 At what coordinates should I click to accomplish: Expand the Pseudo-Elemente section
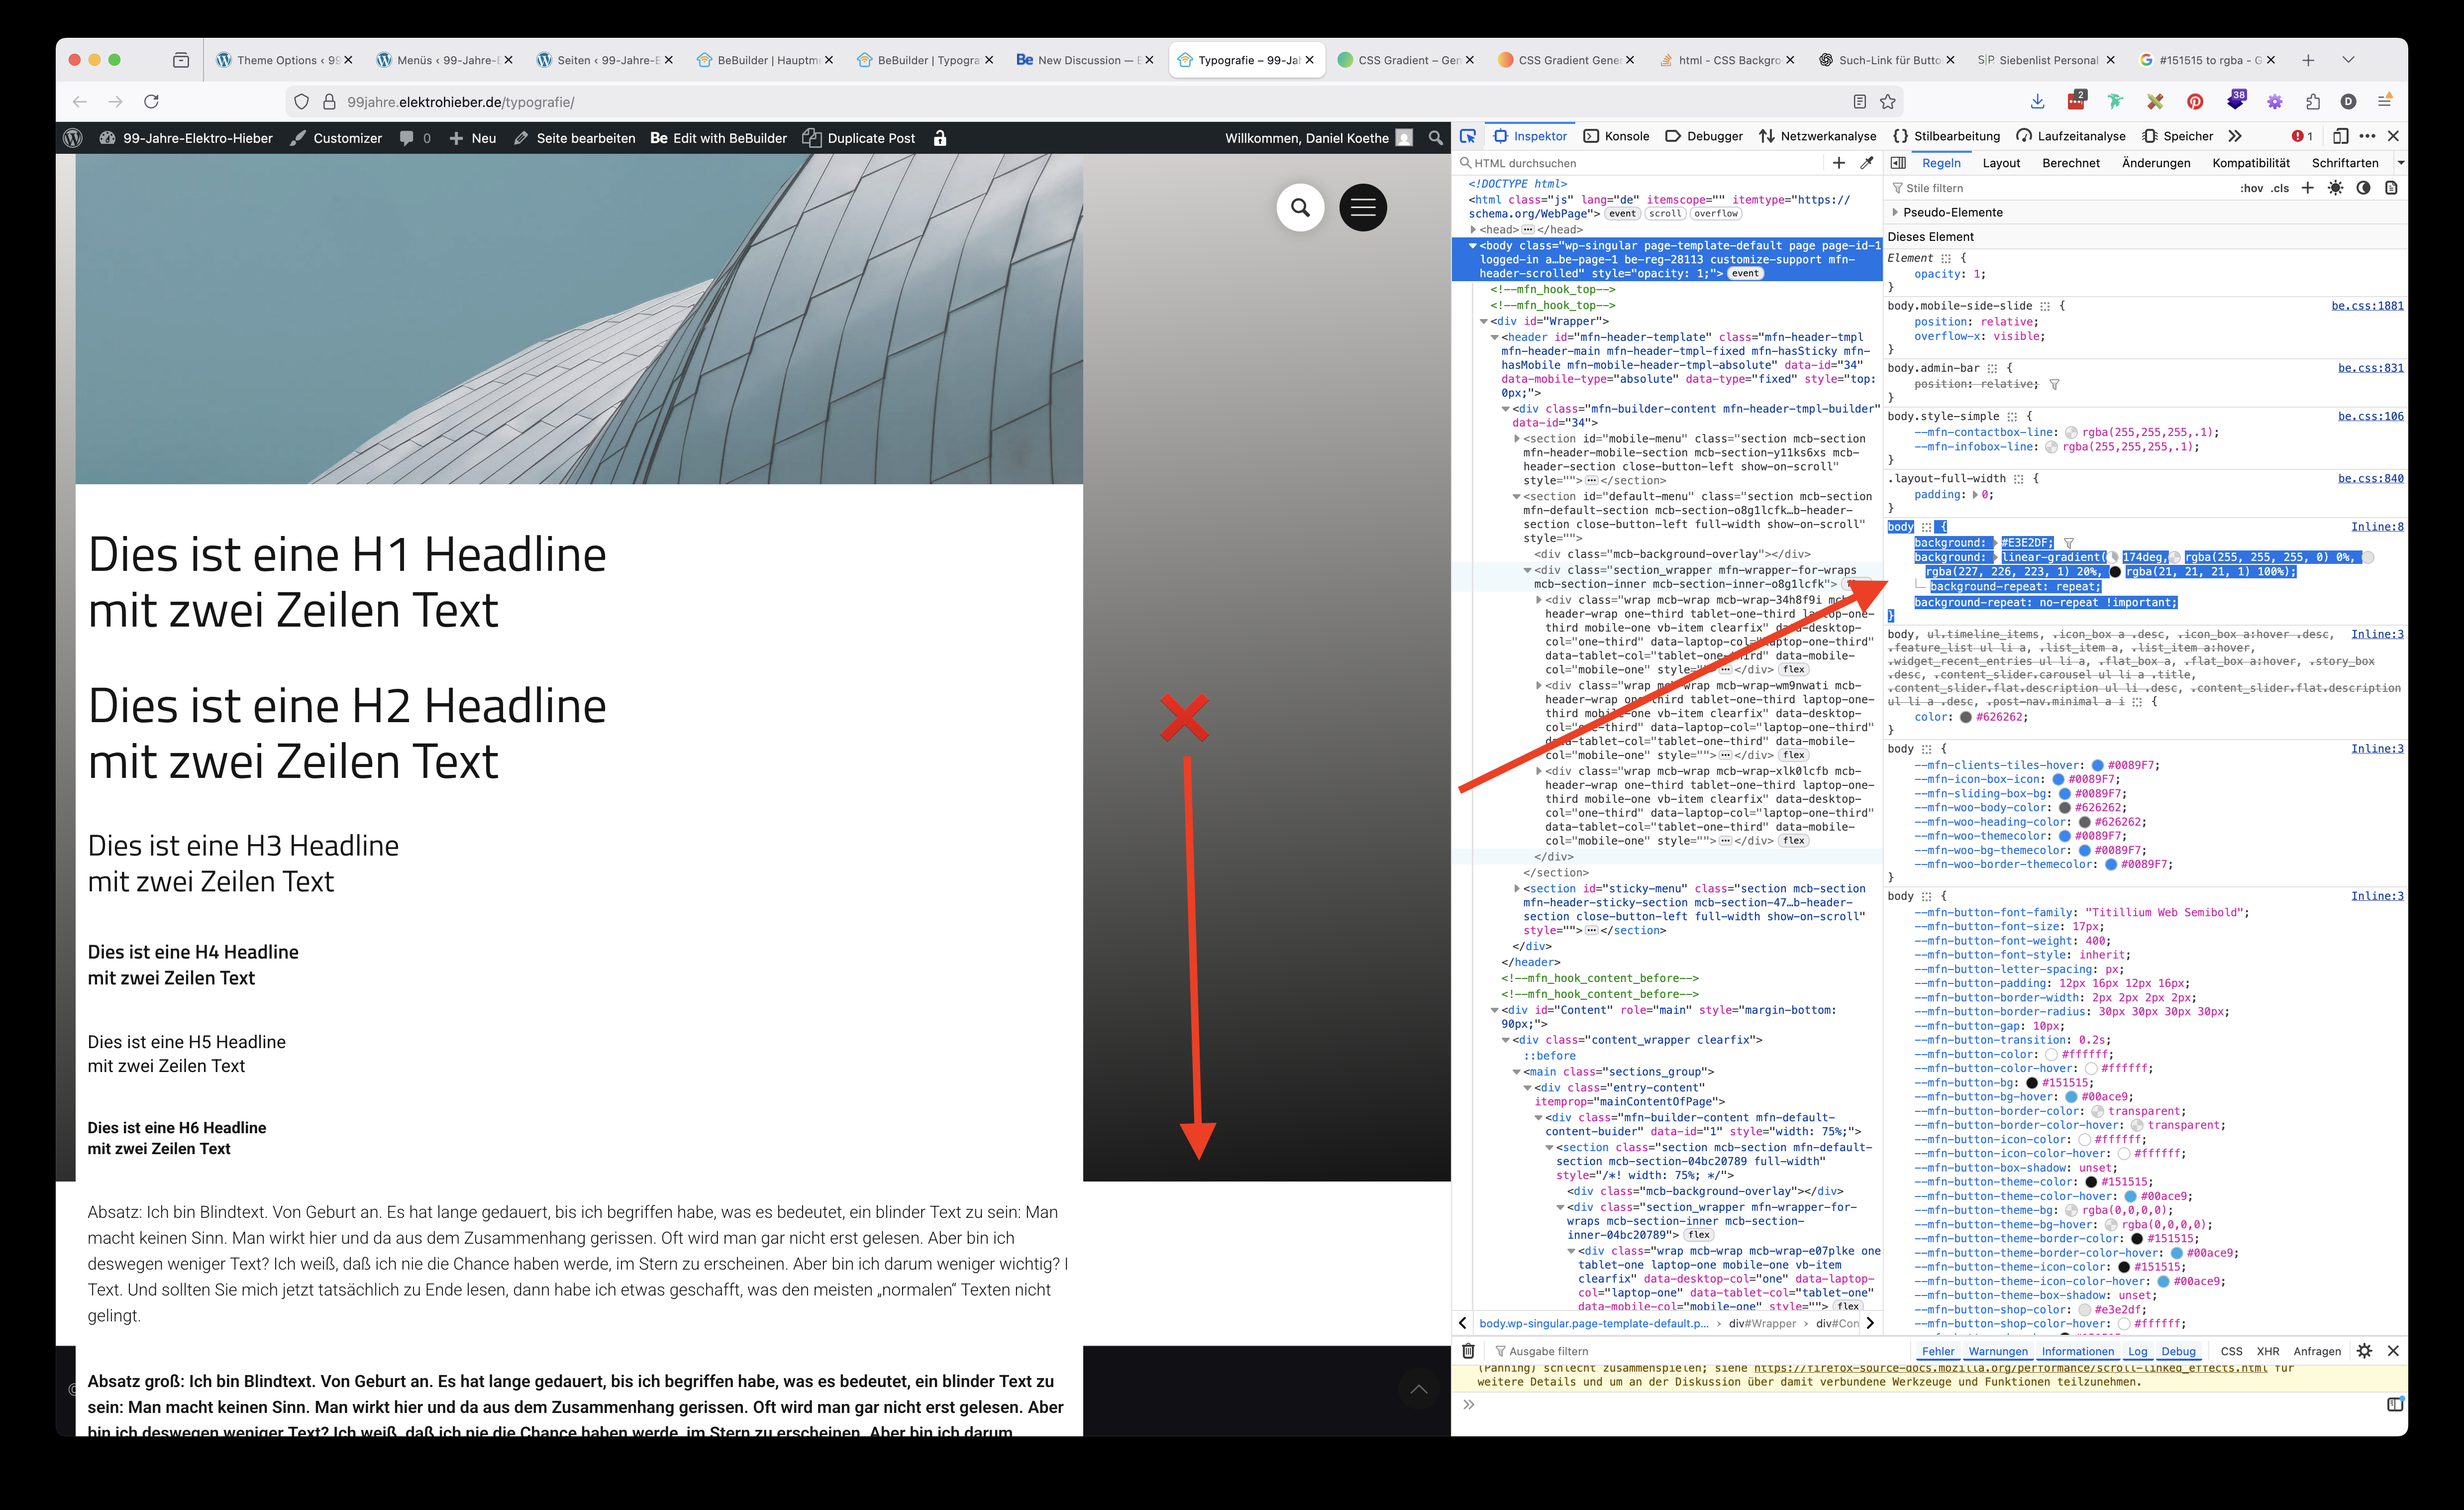pos(1896,212)
